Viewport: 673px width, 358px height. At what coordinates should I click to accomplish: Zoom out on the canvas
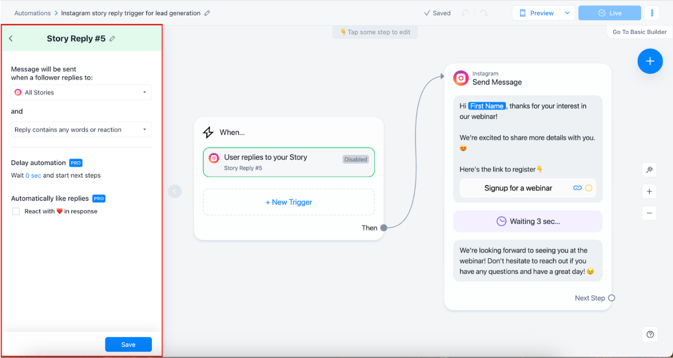tap(649, 213)
